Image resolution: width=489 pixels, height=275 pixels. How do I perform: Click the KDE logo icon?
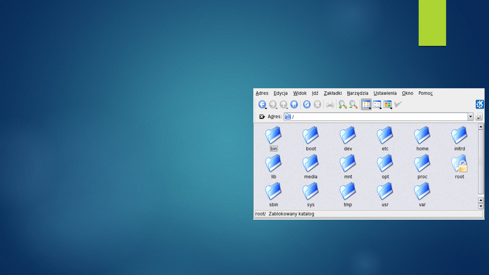point(480,104)
